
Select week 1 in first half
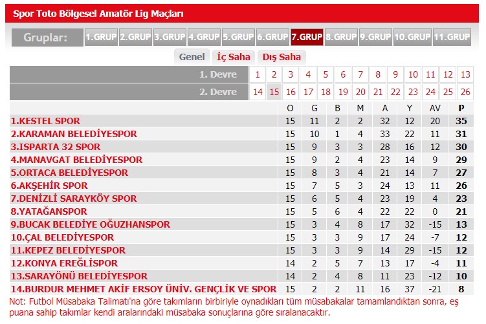tap(258, 74)
